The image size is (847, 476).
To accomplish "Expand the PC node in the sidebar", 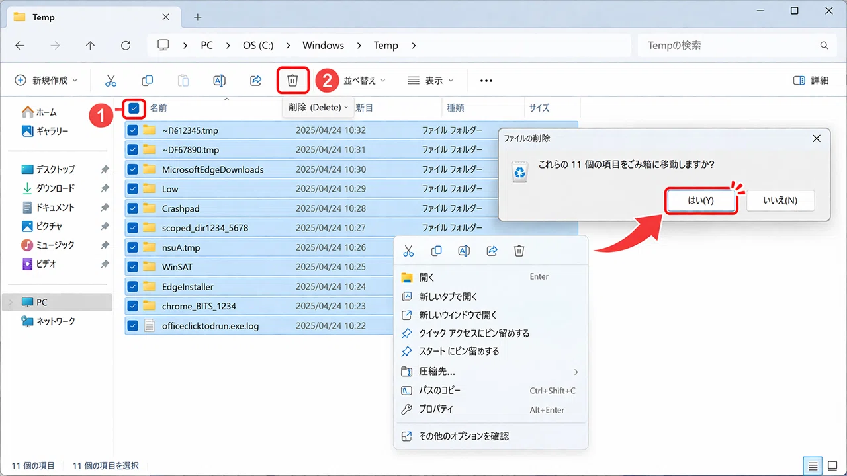I will click(9, 302).
